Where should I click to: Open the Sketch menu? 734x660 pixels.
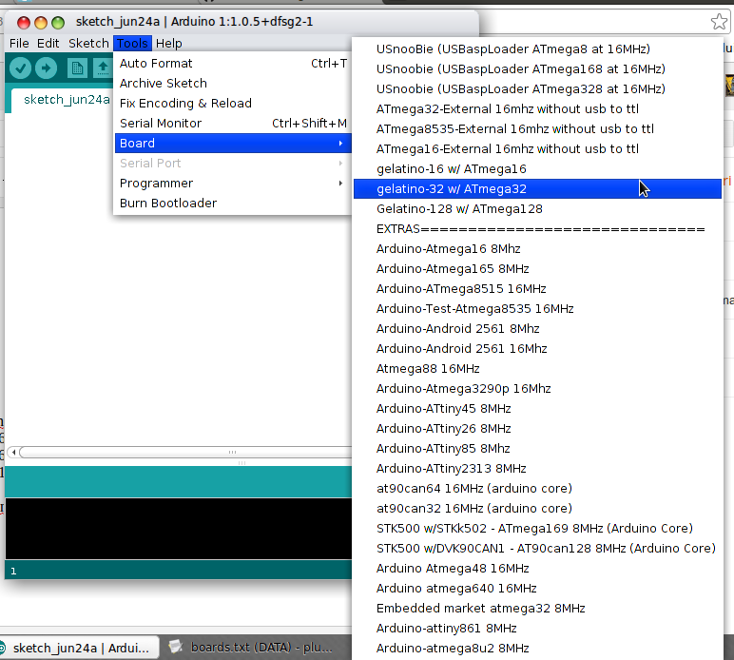tap(88, 44)
